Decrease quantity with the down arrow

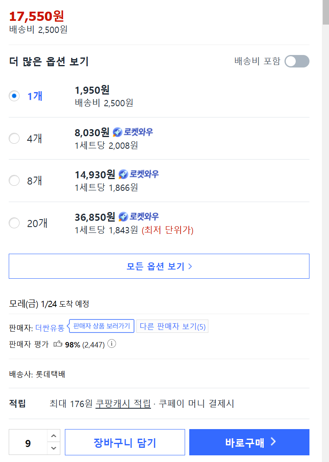click(54, 448)
